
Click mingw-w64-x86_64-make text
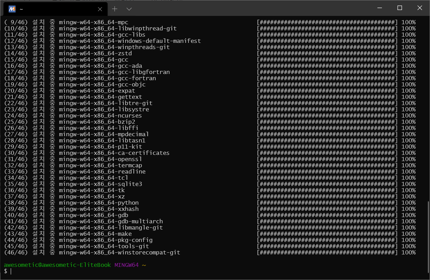pos(95,234)
